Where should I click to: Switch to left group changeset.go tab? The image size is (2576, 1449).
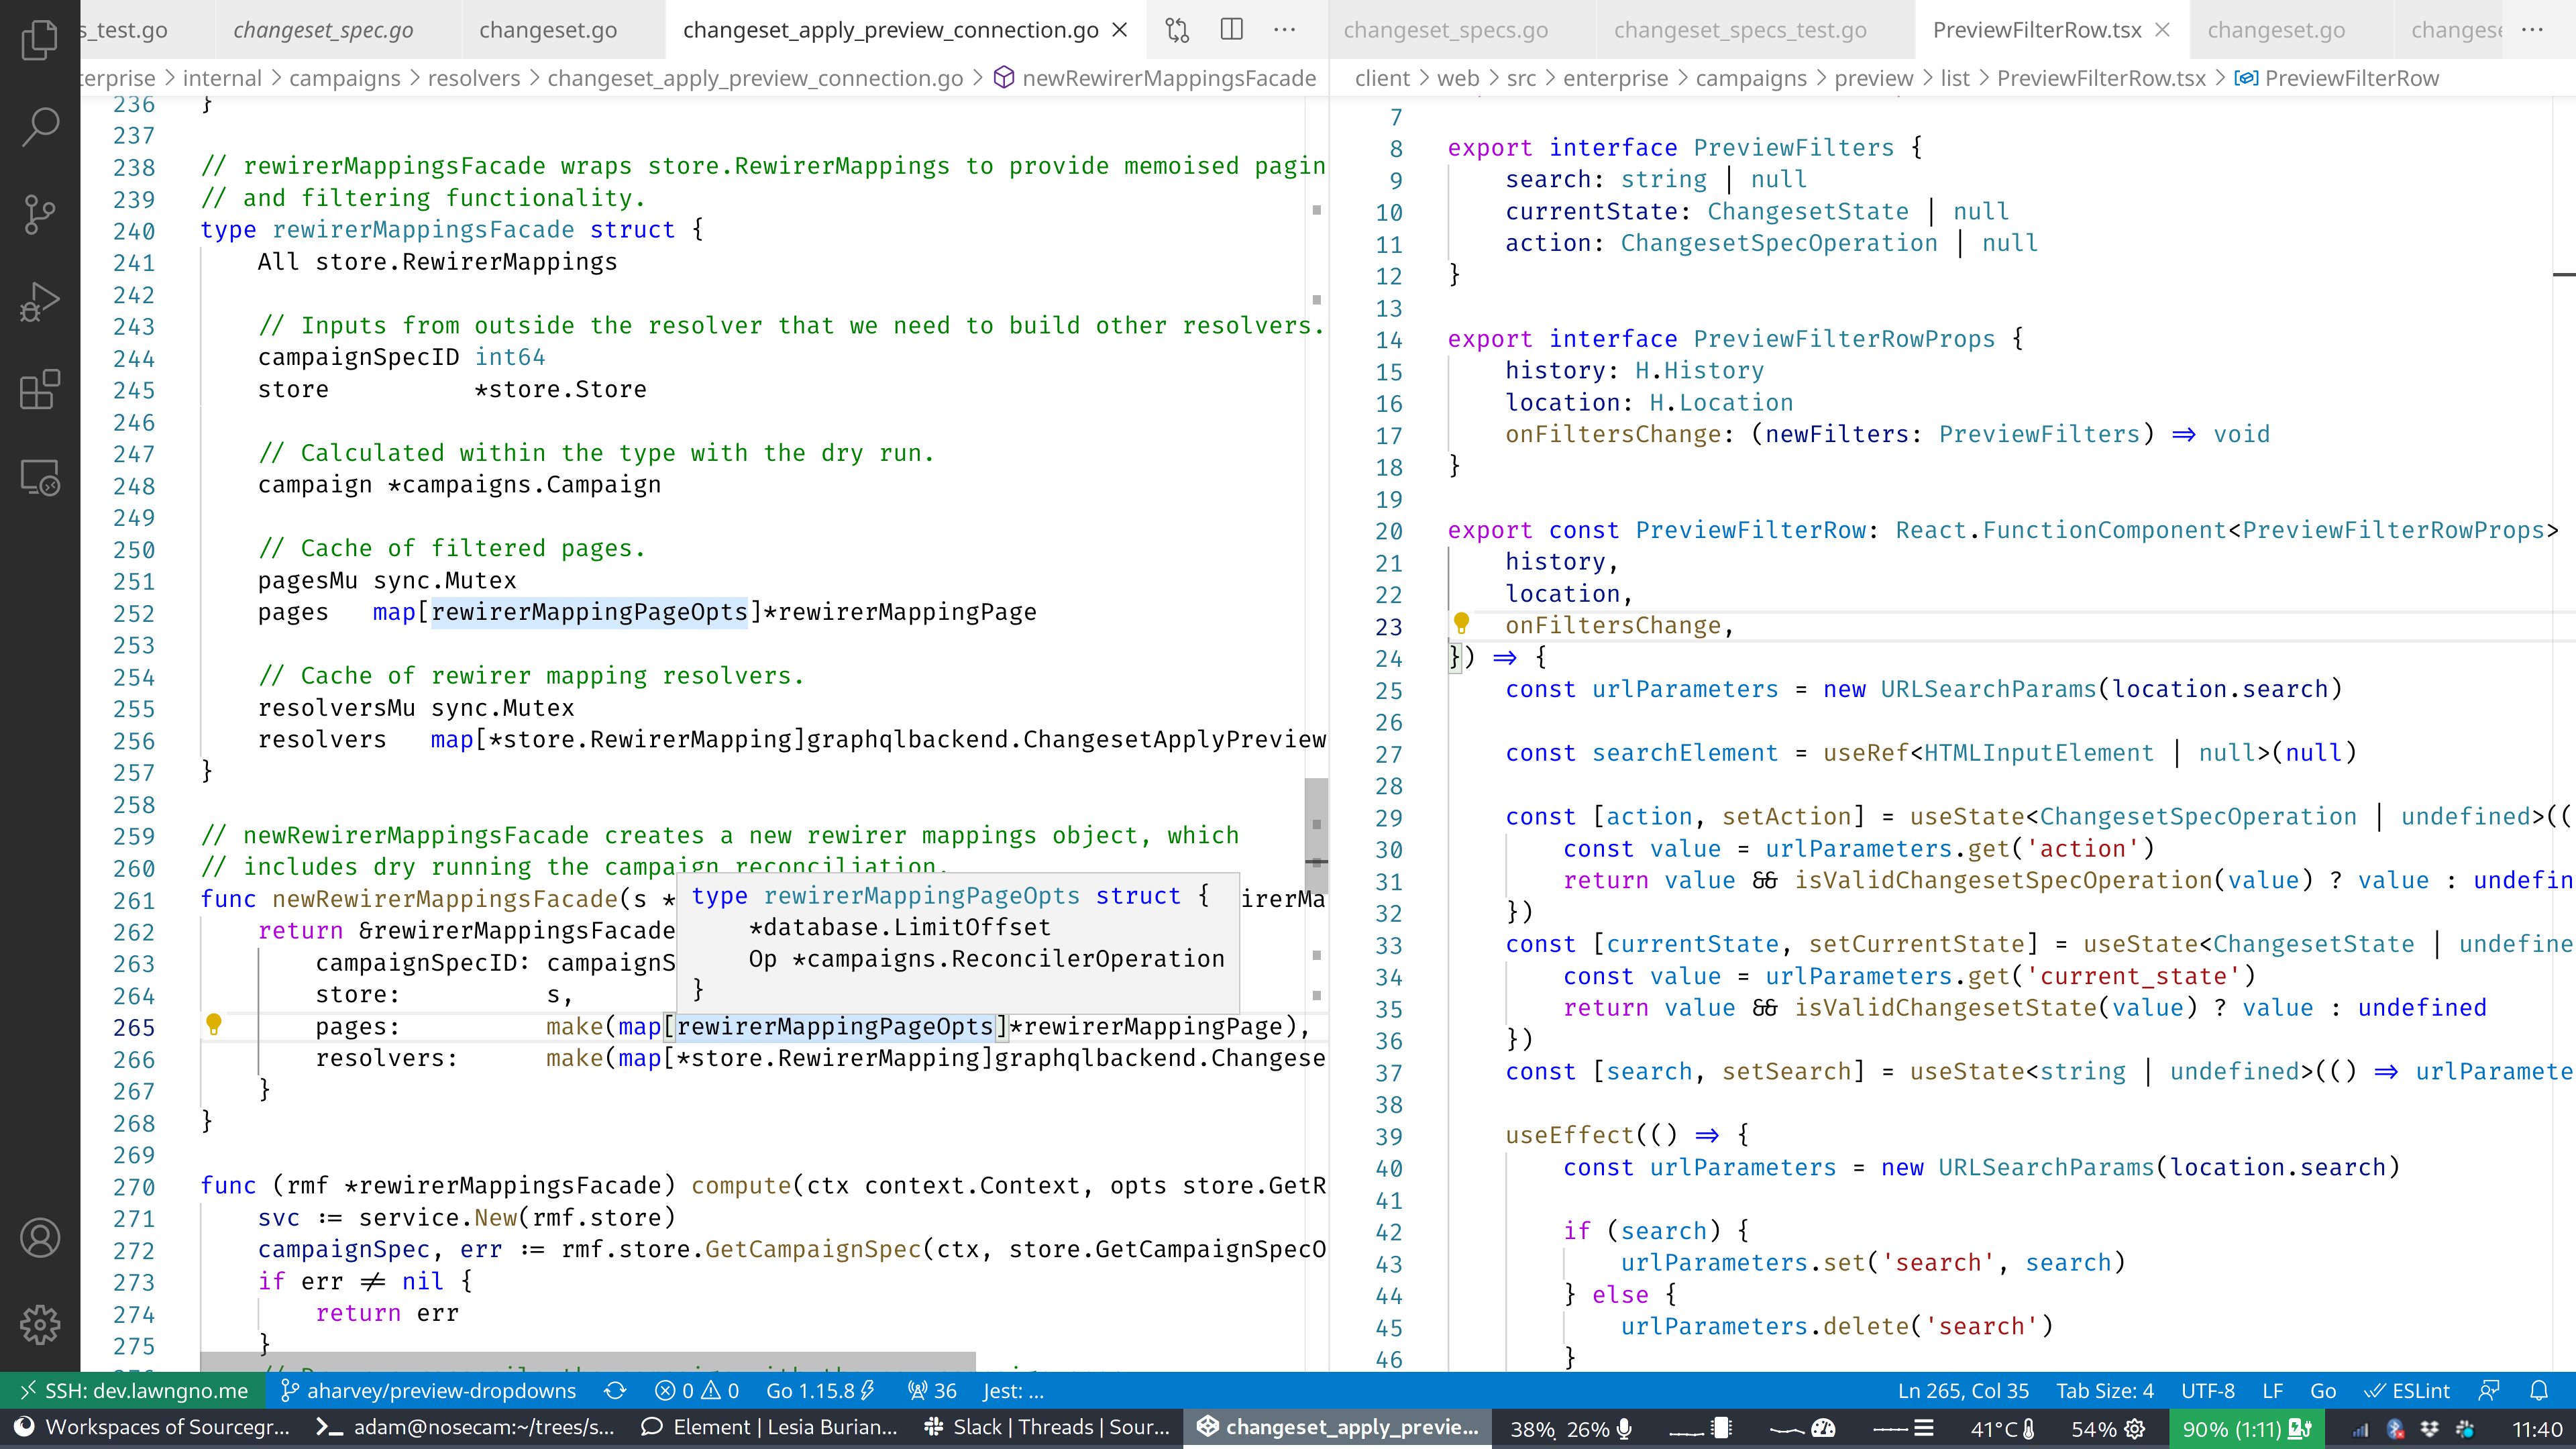click(x=548, y=30)
